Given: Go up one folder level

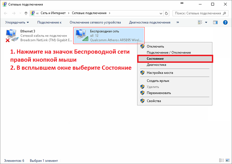Looking at the screenshot, I should (x=26, y=13).
